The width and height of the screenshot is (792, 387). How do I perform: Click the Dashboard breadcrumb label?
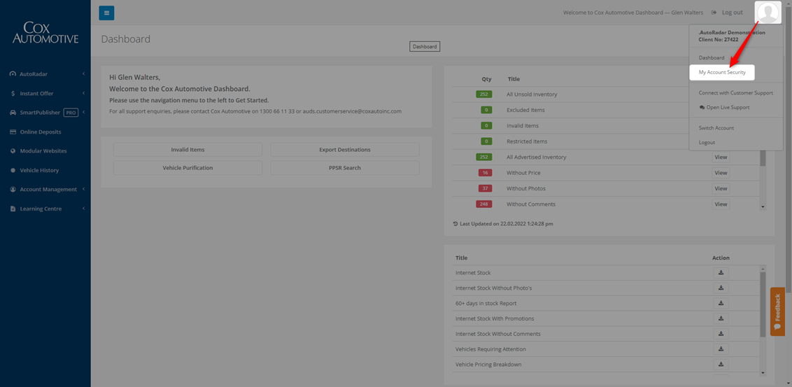pyautogui.click(x=424, y=46)
